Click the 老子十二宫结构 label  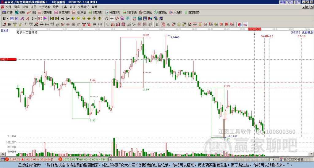coord(27,32)
